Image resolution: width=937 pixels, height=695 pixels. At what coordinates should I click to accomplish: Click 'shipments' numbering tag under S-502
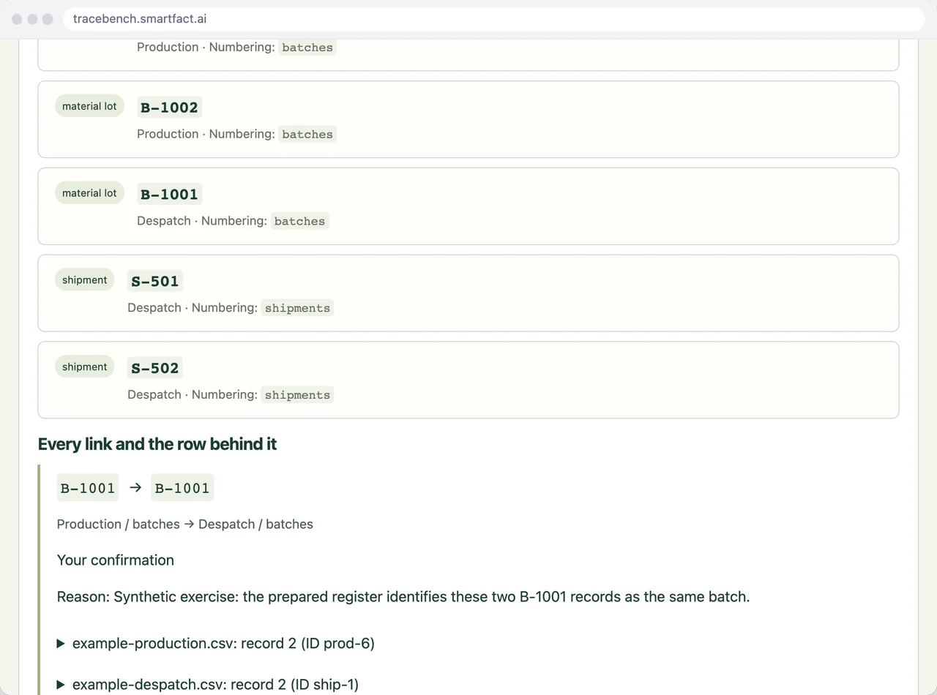[297, 395]
